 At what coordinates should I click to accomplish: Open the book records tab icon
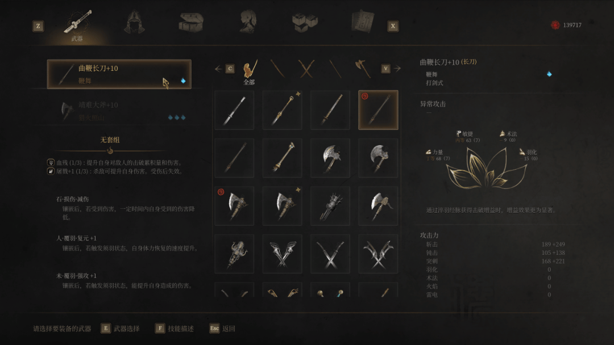[x=363, y=22]
